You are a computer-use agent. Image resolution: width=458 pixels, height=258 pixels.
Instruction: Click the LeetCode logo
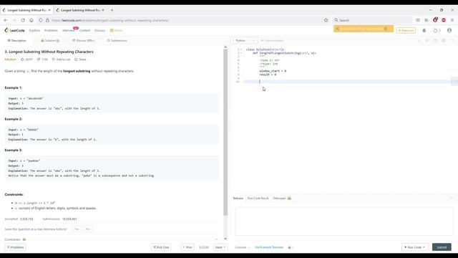14,30
